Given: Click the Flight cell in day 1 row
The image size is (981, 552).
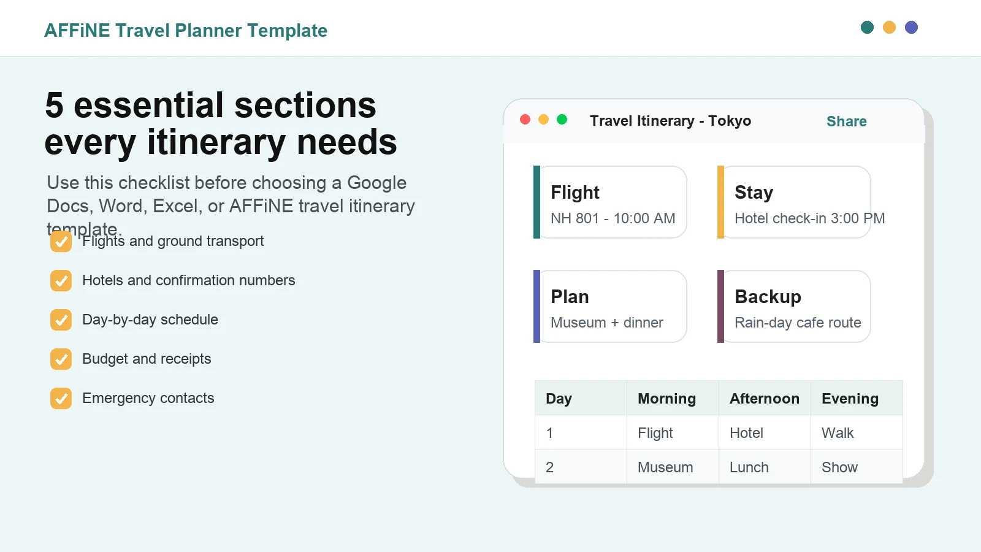Looking at the screenshot, I should 673,432.
